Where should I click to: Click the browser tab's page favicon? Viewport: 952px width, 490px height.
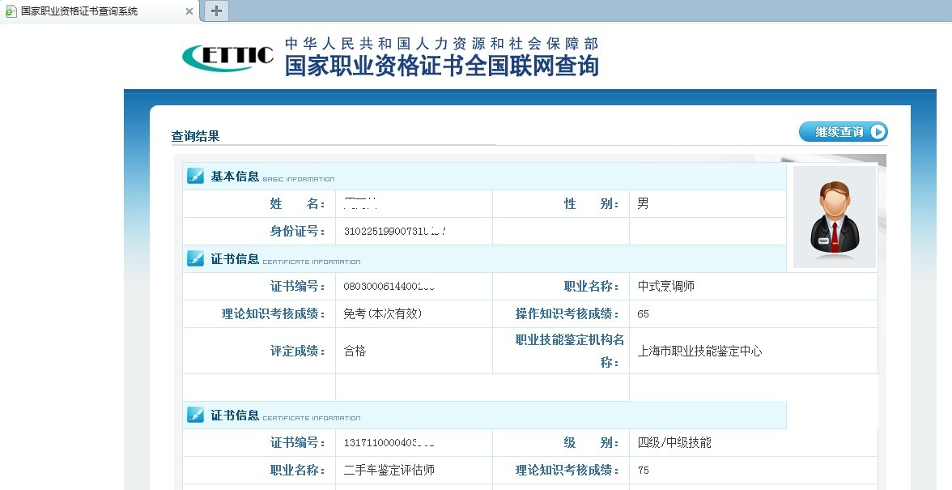(x=11, y=11)
